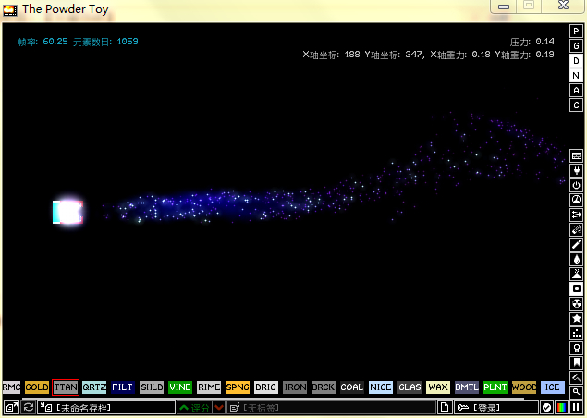Select the WOOD element

click(x=524, y=387)
